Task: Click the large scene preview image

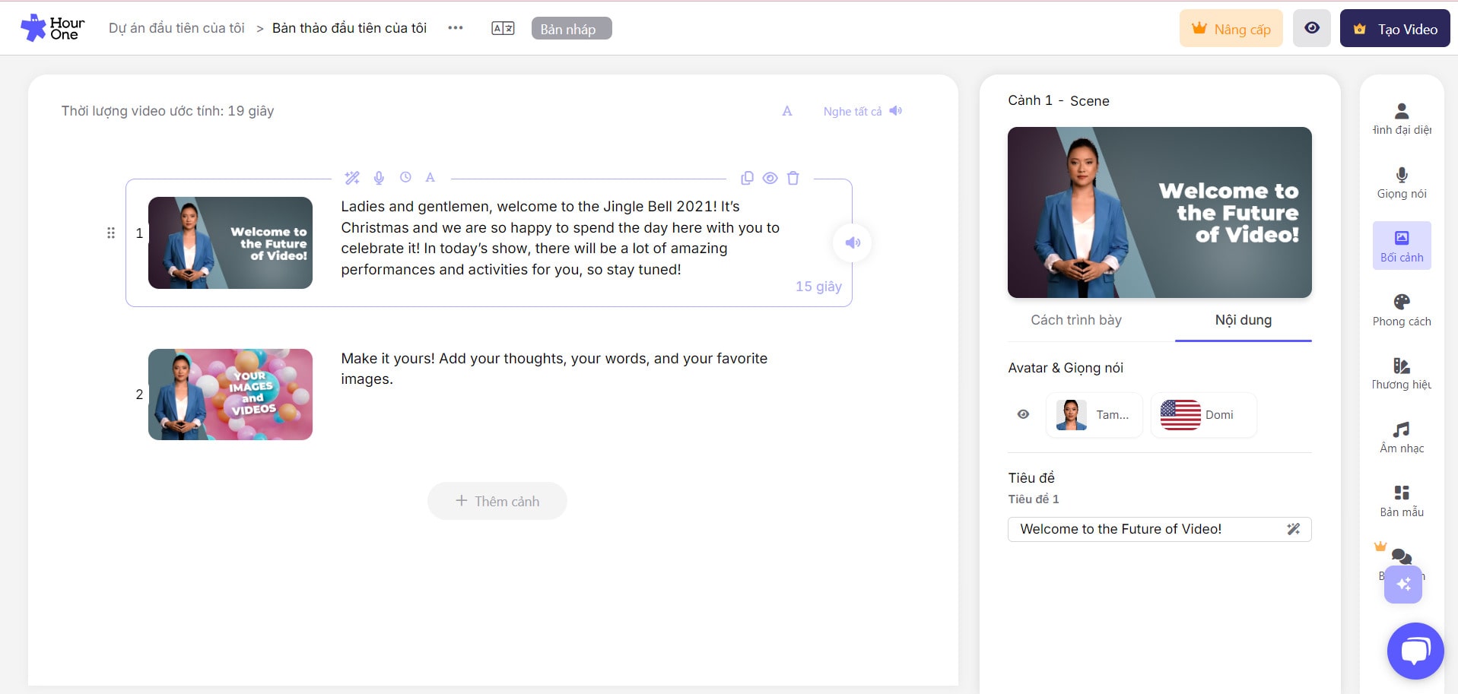Action: (x=1159, y=212)
